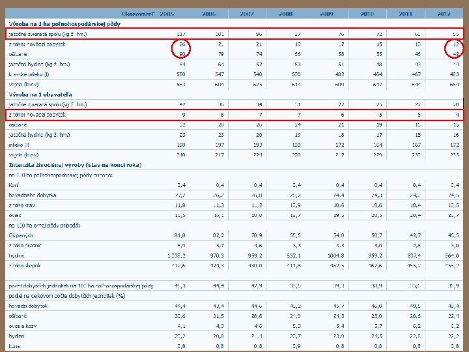
Task: Click value 482 in kravské mlieko row
Action: coord(339,74)
